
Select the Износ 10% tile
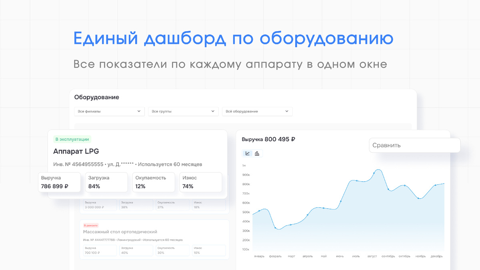(x=208, y=250)
